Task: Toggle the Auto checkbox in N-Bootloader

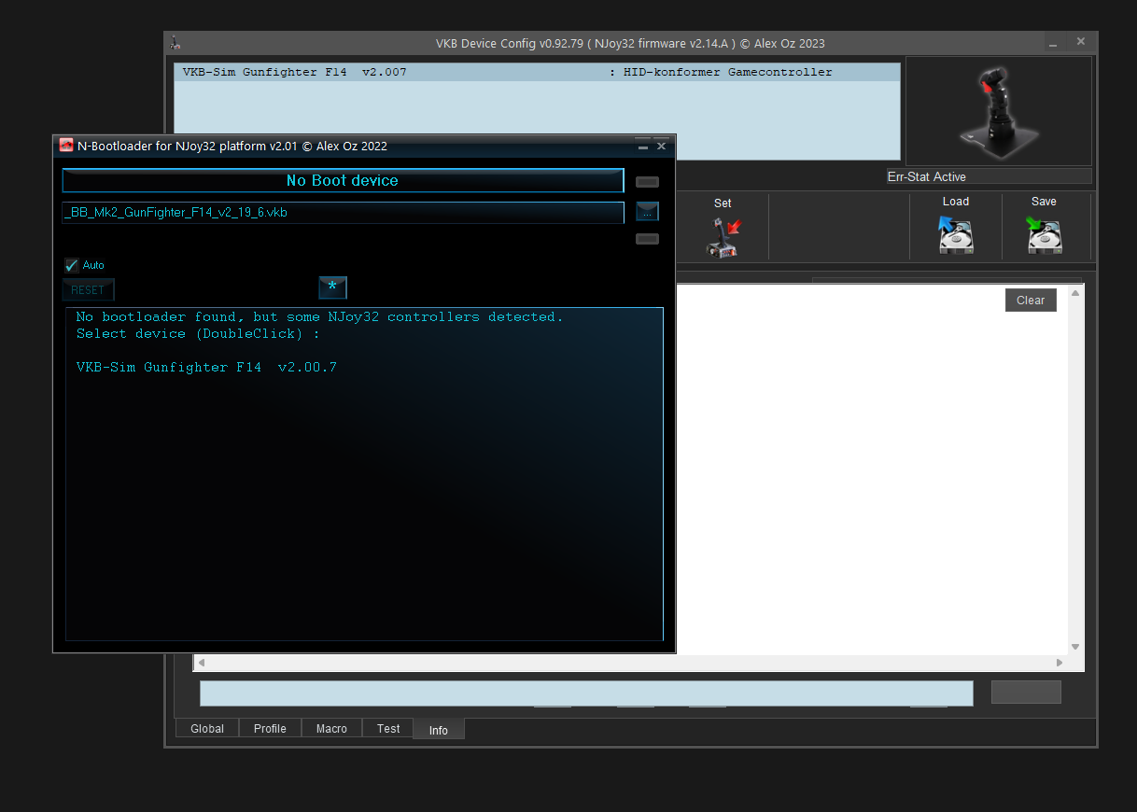Action: (72, 265)
